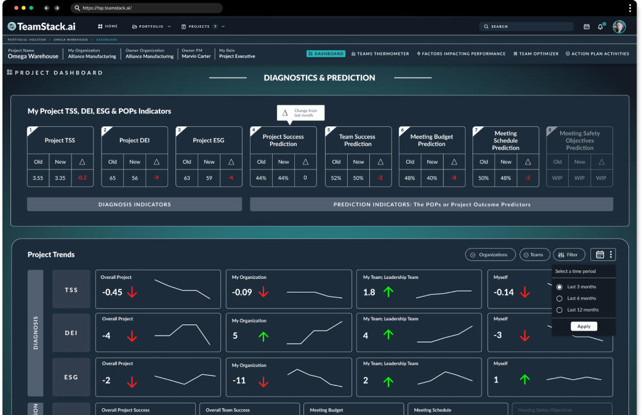Image resolution: width=642 pixels, height=415 pixels.
Task: Open the notifications bell
Action: pos(600,26)
